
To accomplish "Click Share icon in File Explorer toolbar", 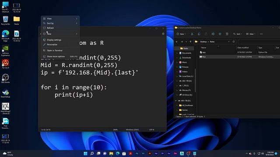I will tap(220, 34).
